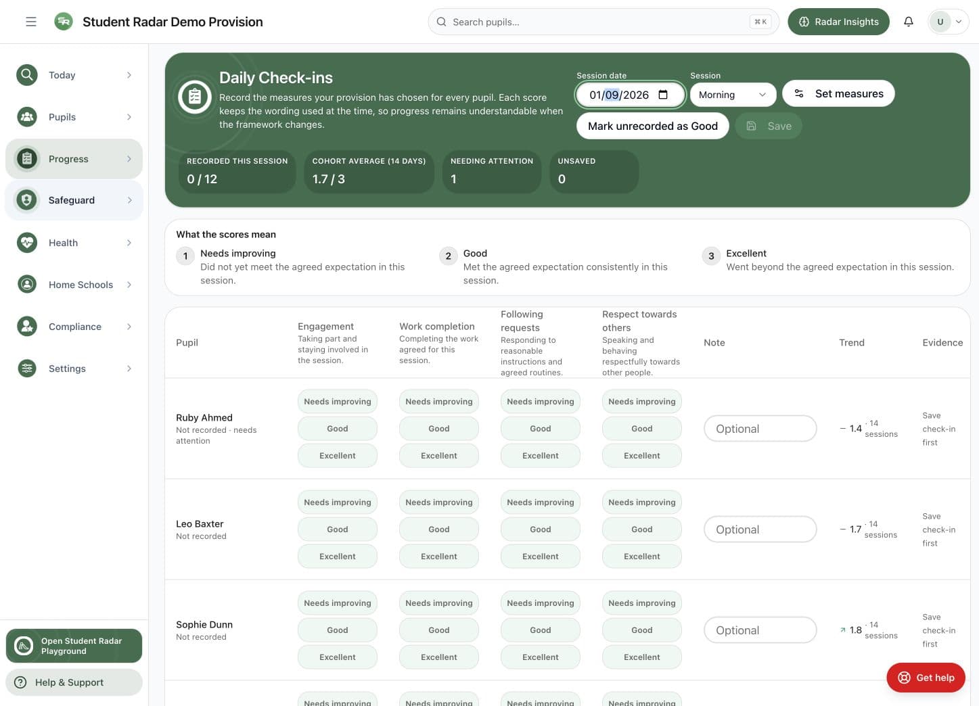
Task: Click the Compliance sidebar icon
Action: tap(27, 327)
